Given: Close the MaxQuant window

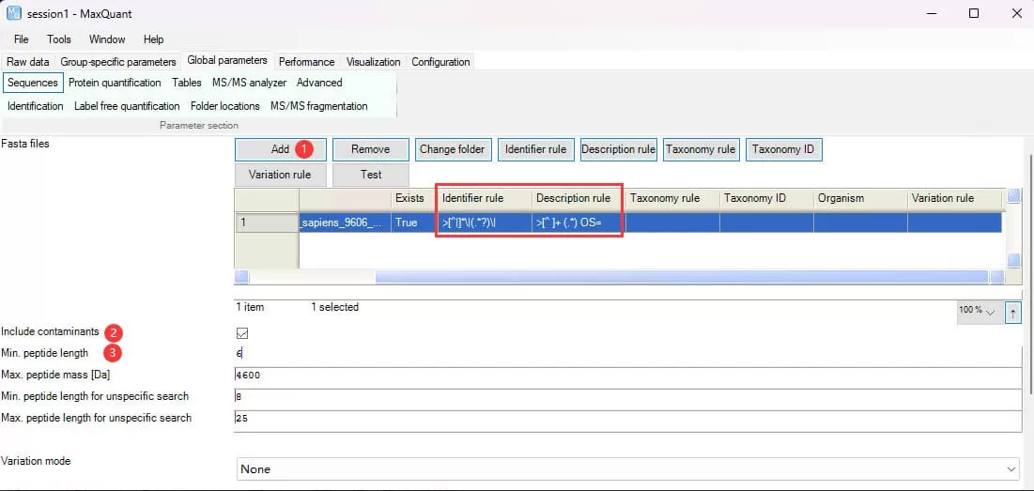Looking at the screenshot, I should pos(1016,14).
